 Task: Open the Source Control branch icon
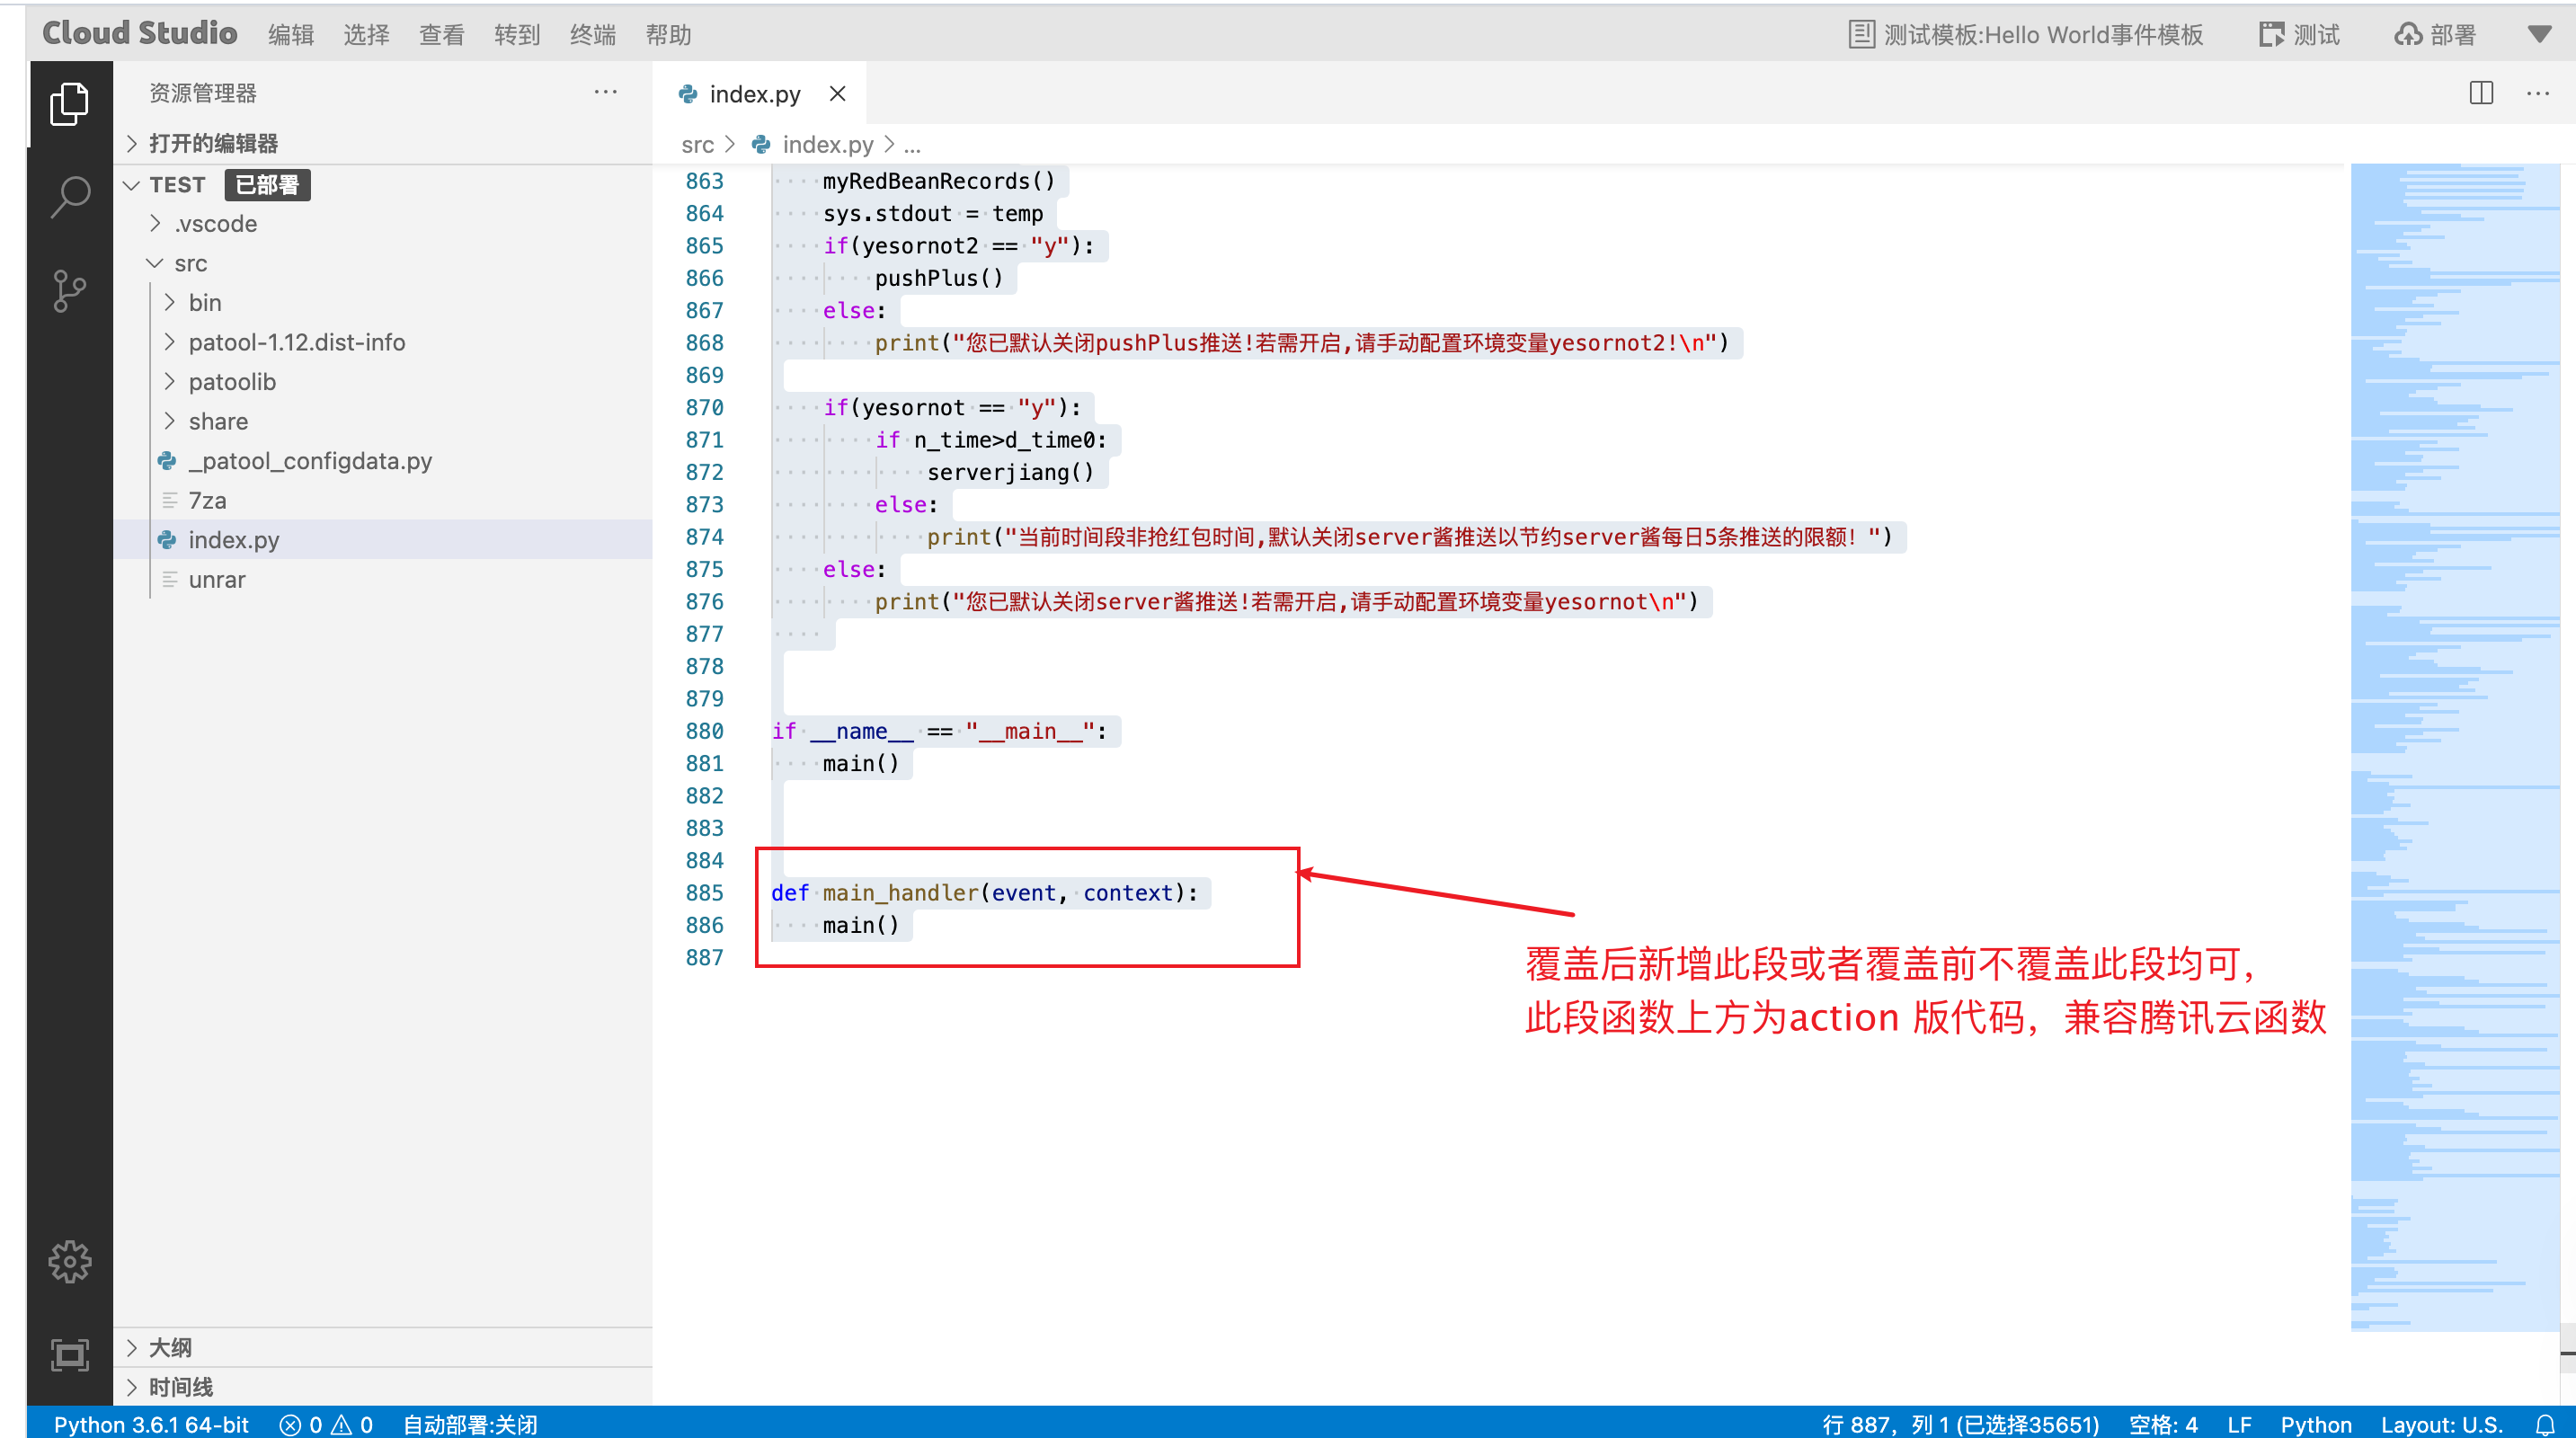point(69,291)
